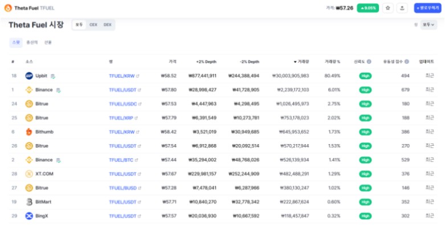Open the 선물 futures tab
Viewport: 445px width, 225px height.
48,42
